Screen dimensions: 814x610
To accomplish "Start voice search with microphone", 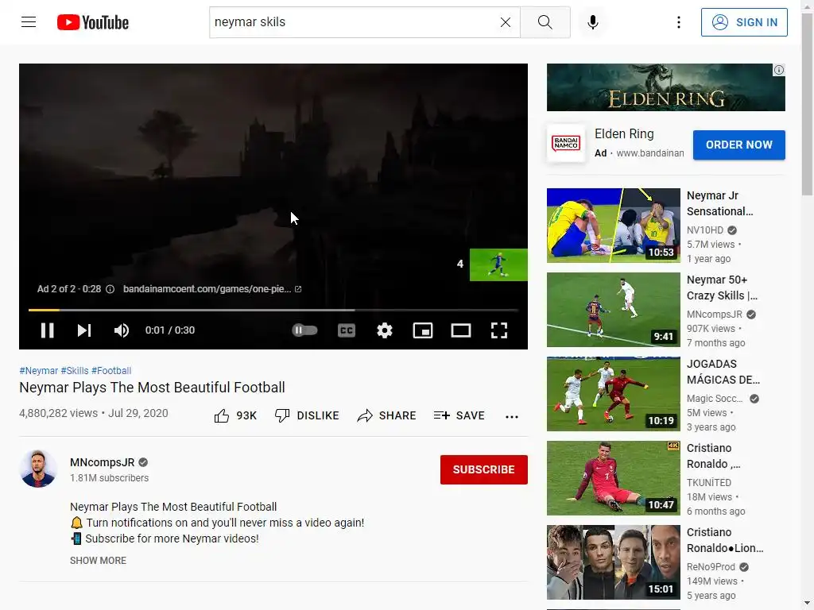I will [x=593, y=22].
